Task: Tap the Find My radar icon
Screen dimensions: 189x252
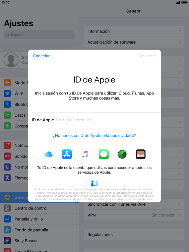Action: point(122,154)
